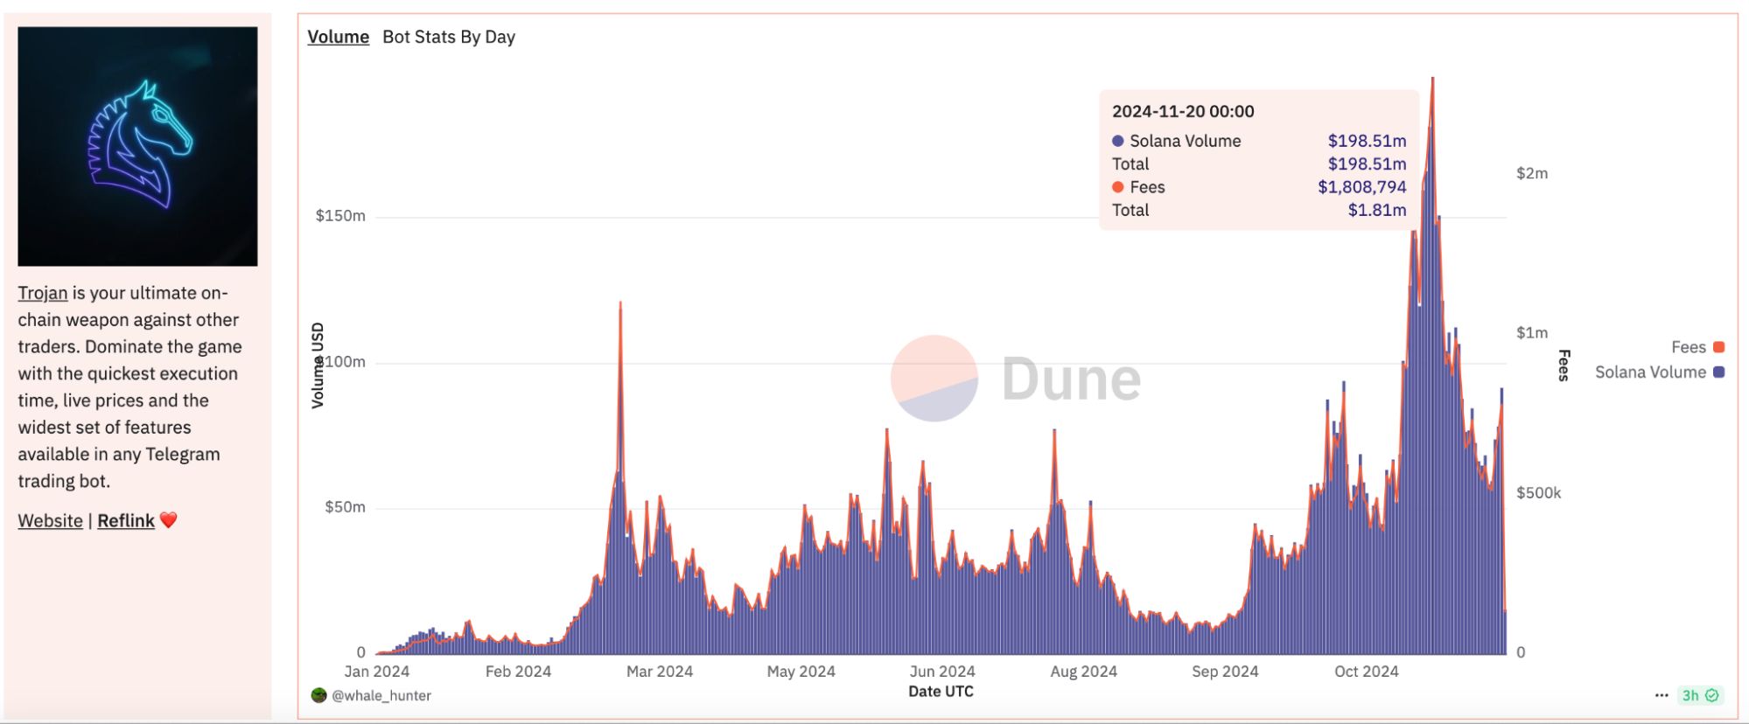Viewport: 1749px width, 724px height.
Task: Select the Bot Stats By Day label
Action: pyautogui.click(x=449, y=37)
